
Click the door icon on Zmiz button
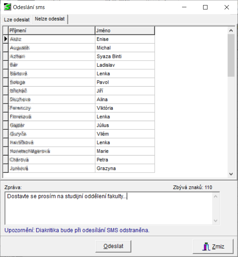click(206, 247)
